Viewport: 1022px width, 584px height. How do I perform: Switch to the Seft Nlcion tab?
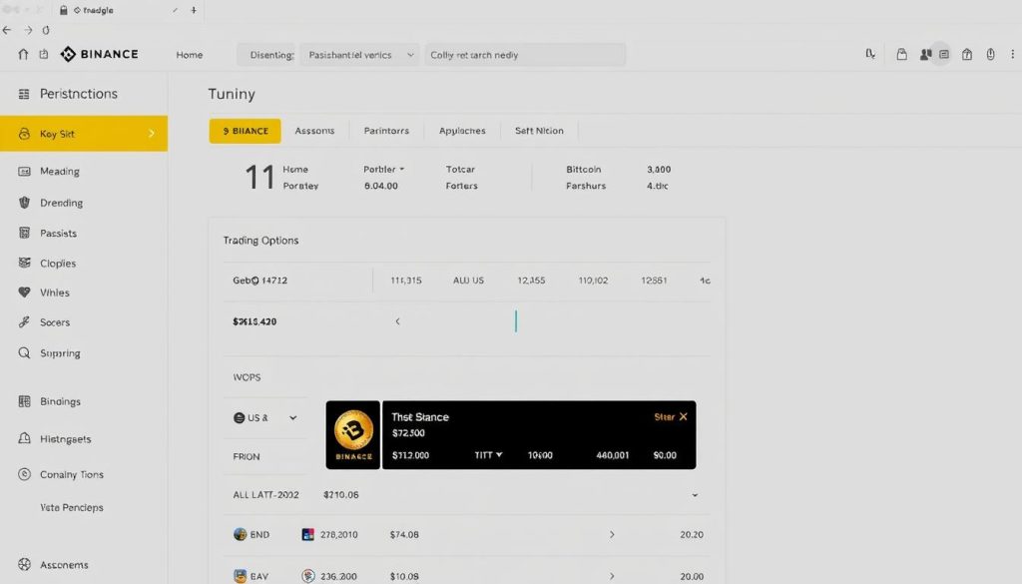(539, 131)
